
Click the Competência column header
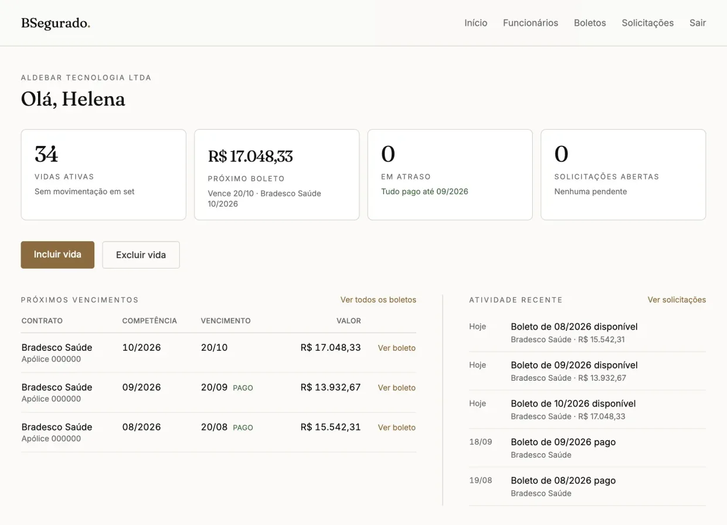[x=150, y=321]
